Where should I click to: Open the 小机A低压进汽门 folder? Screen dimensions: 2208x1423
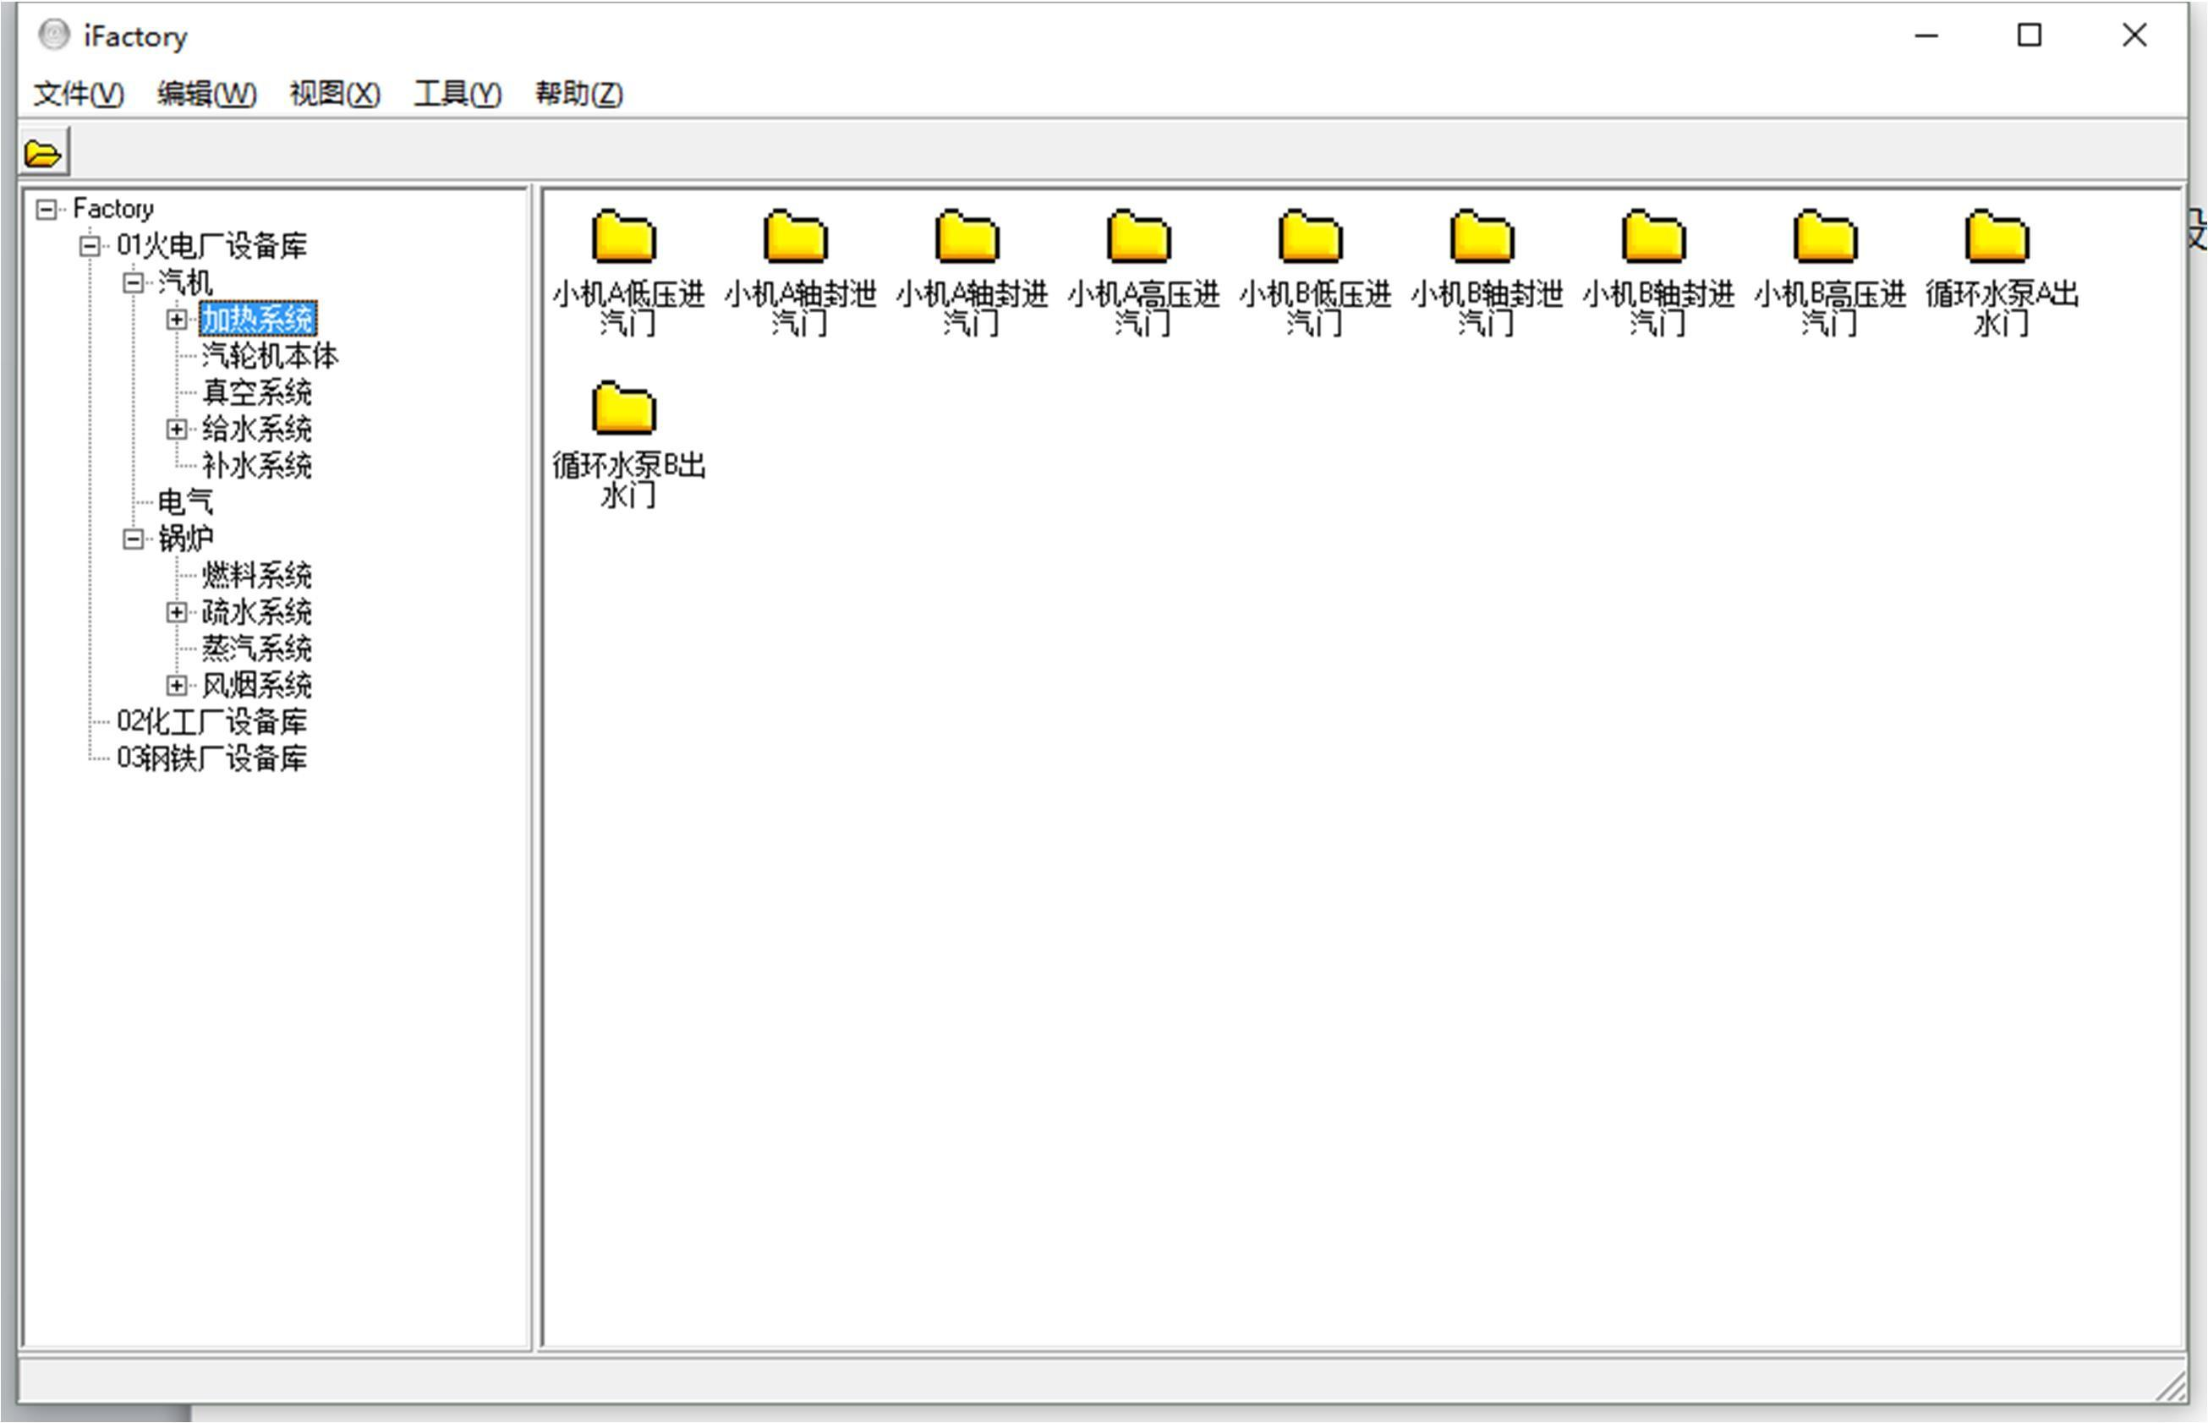click(x=625, y=238)
